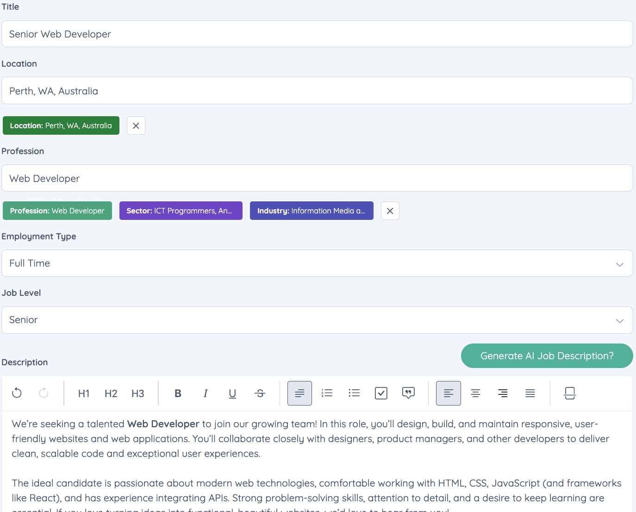Screen dimensions: 636x512
Task: Click the Generate AI Job Description button
Action: coord(546,356)
